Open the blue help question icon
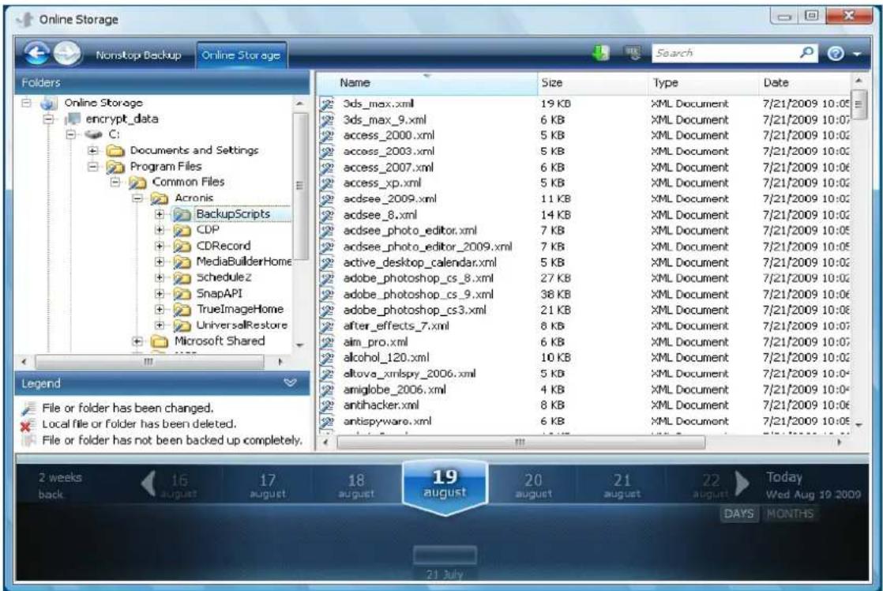Image resolution: width=883 pixels, height=591 pixels. point(836,54)
